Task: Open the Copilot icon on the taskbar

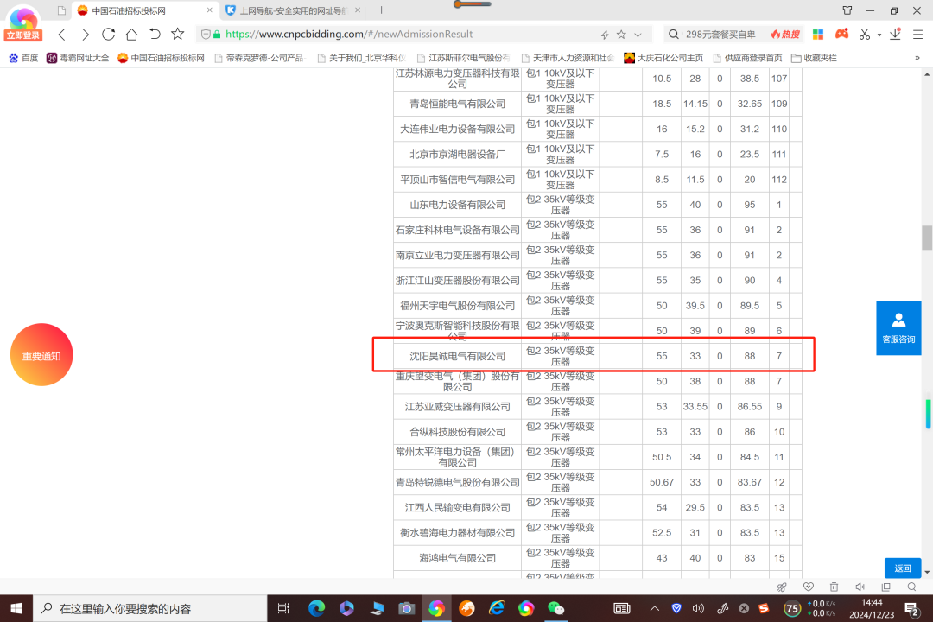Action: pyautogui.click(x=346, y=608)
